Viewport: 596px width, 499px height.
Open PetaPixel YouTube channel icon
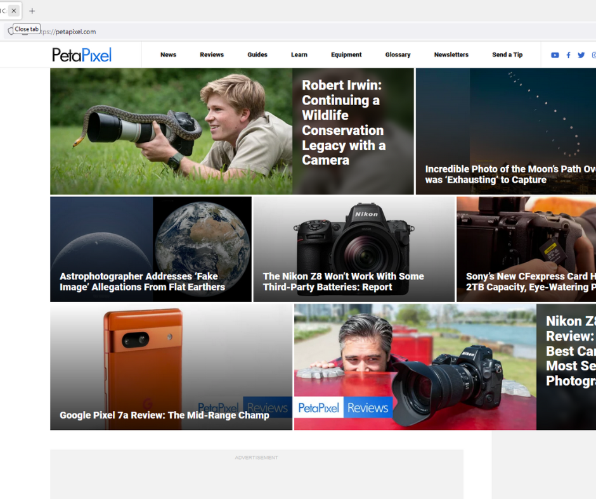pyautogui.click(x=555, y=55)
